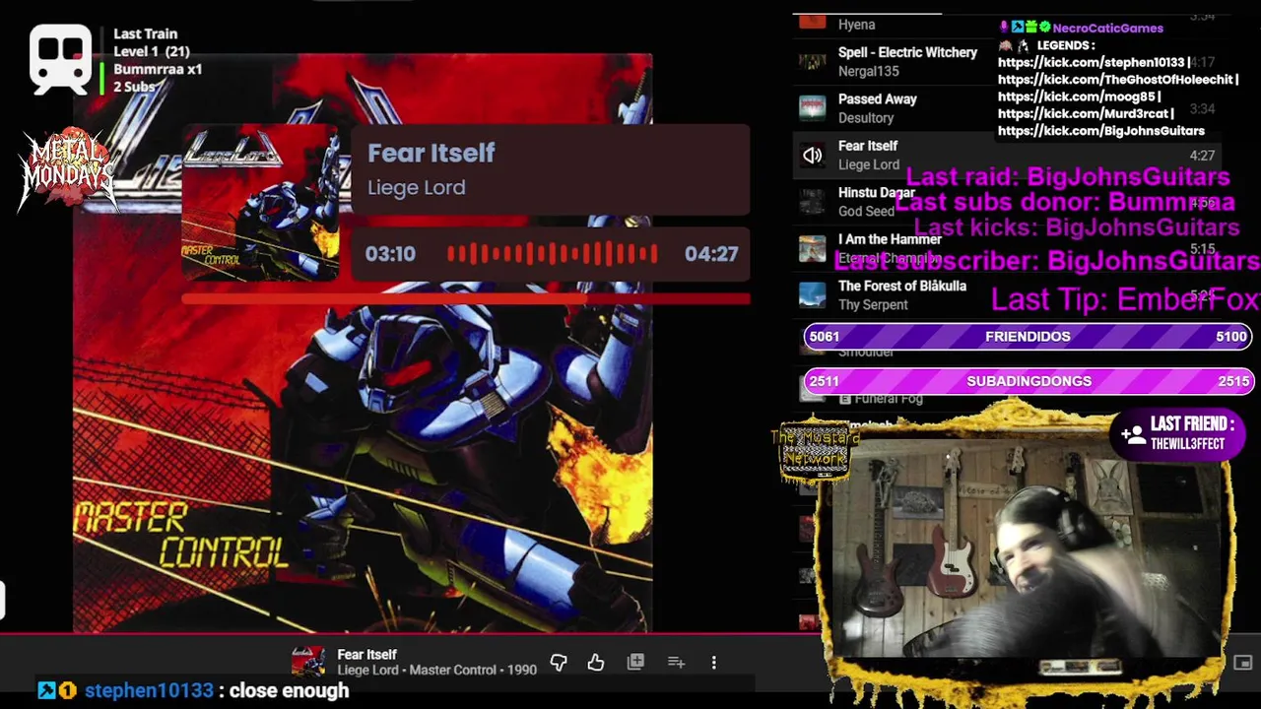Click the album thumbnail in the bottom player bar

(307, 663)
